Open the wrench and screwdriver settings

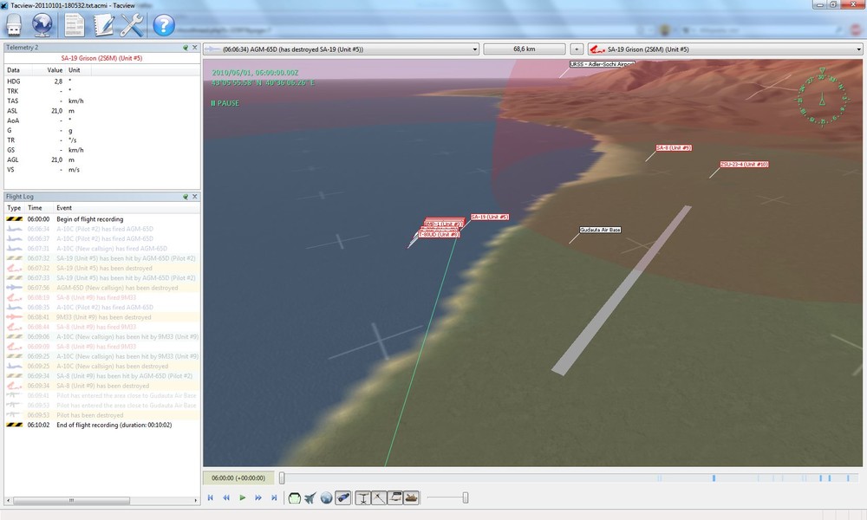(x=132, y=25)
